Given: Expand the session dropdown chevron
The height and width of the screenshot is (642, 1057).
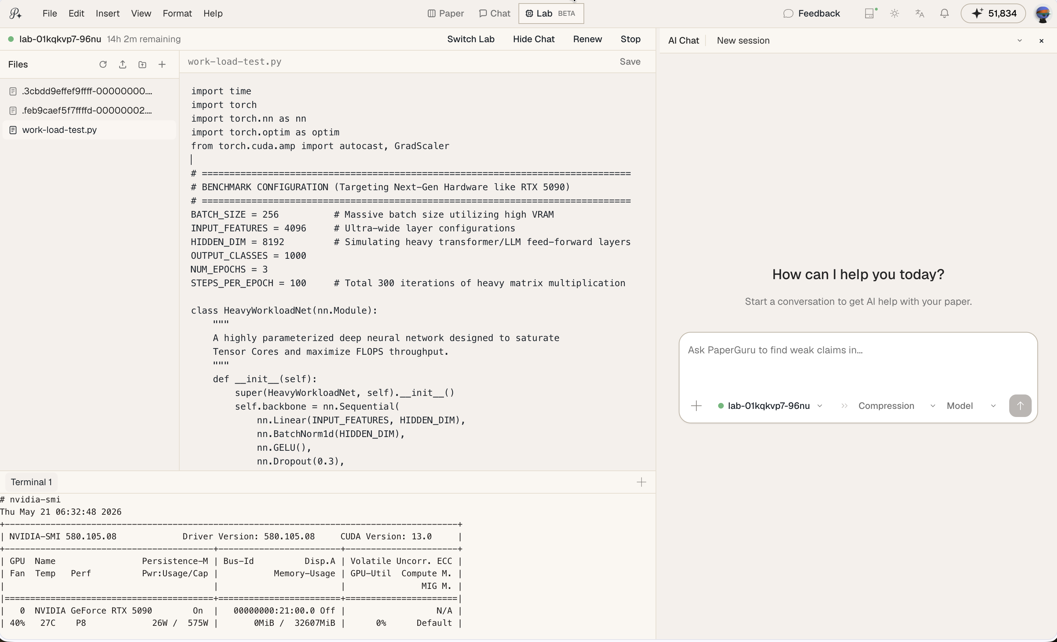Looking at the screenshot, I should [1020, 41].
